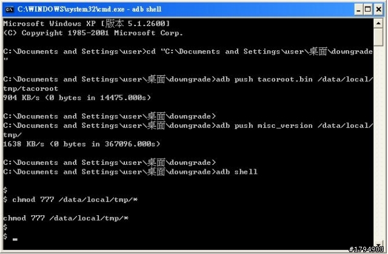388x254 pixels.
Task: Click the scrollbar up arrow
Action: coord(378,24)
